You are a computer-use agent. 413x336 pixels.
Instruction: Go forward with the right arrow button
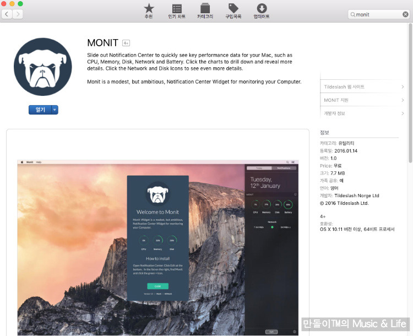click(x=18, y=14)
